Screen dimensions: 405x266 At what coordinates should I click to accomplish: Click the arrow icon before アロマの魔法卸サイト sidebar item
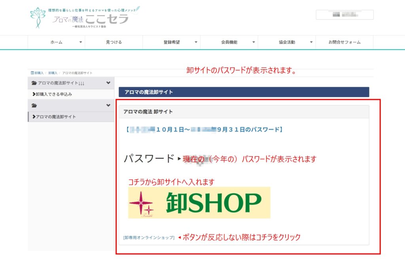click(34, 117)
